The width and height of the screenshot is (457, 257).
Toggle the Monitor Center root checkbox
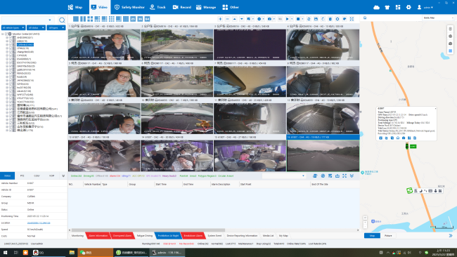[x=6, y=34]
